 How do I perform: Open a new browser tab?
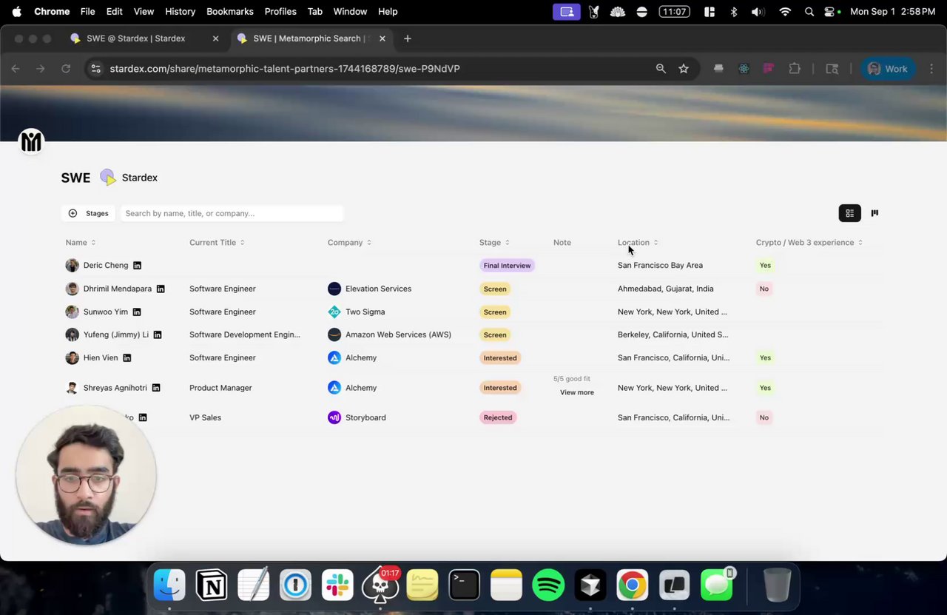pyautogui.click(x=408, y=38)
